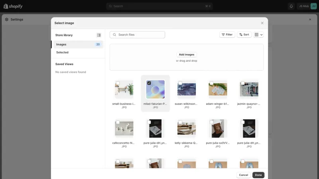Click the sort arrows icon

tap(241, 35)
